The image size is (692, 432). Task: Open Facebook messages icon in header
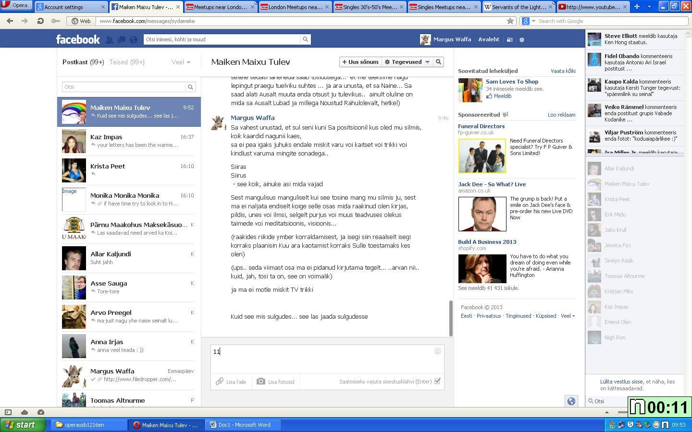click(122, 40)
